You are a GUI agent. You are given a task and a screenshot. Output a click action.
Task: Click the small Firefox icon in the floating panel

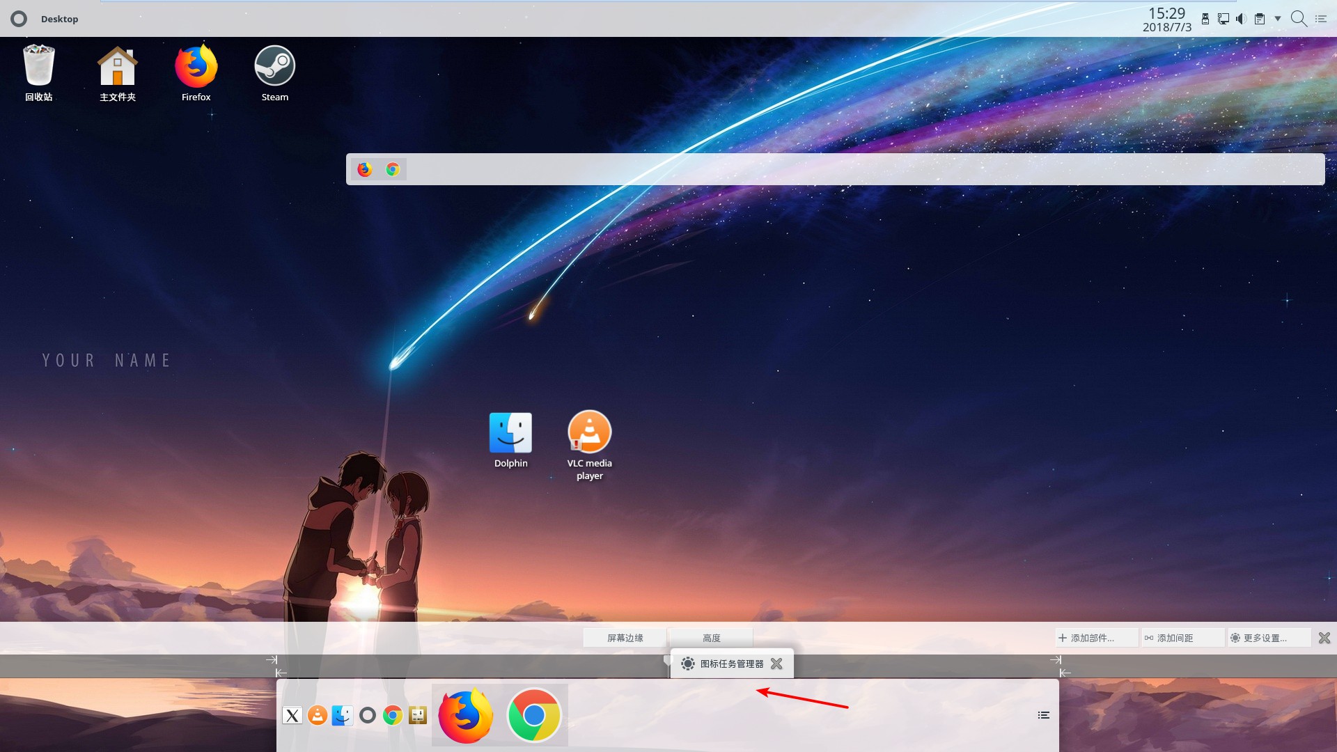[365, 169]
